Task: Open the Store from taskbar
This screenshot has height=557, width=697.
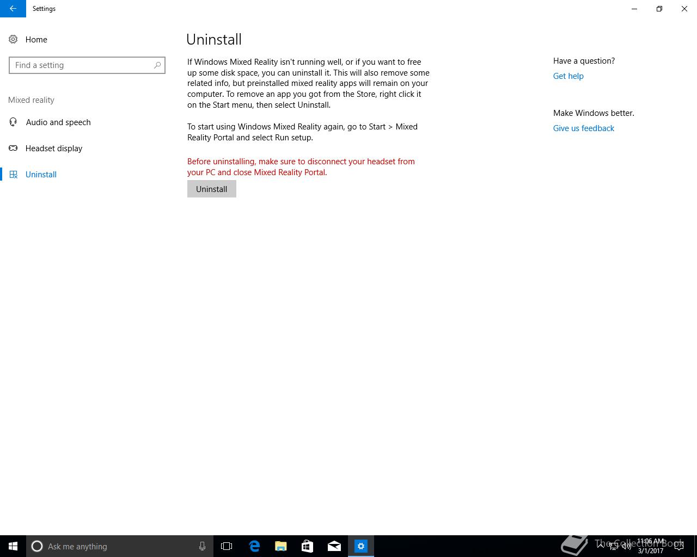Action: (x=307, y=546)
